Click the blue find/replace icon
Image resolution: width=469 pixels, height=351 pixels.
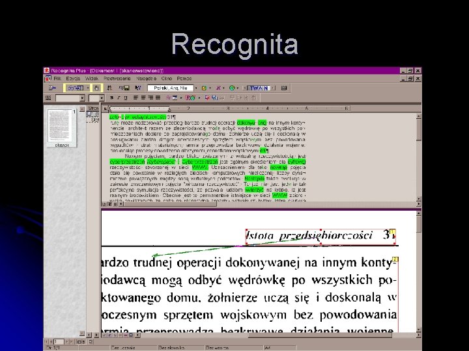pos(214,97)
